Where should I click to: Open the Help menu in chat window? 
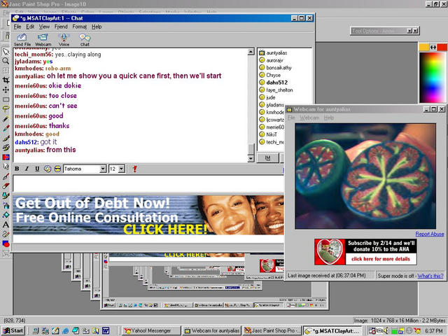click(x=97, y=27)
